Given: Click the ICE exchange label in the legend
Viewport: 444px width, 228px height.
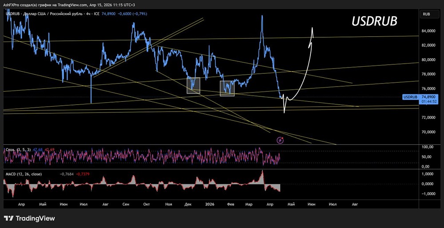Looking at the screenshot, I should (96, 13).
